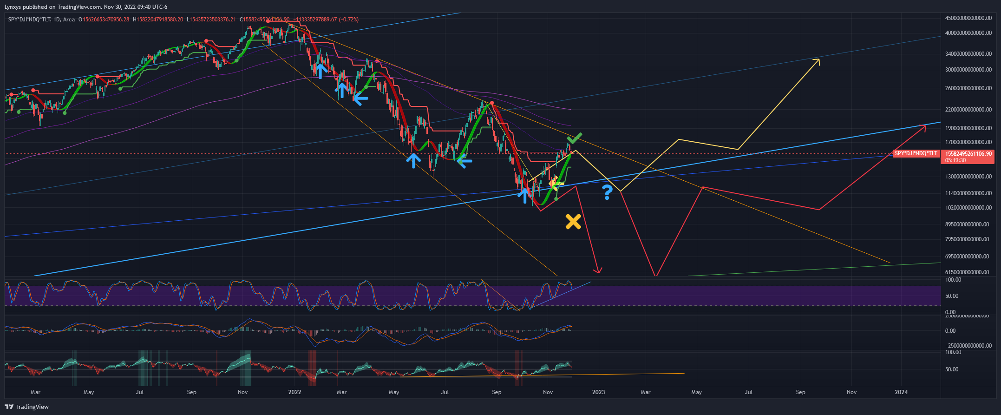Click the yellow projection arrowhead near 34000000000000.00
1001x415 pixels.
click(817, 61)
